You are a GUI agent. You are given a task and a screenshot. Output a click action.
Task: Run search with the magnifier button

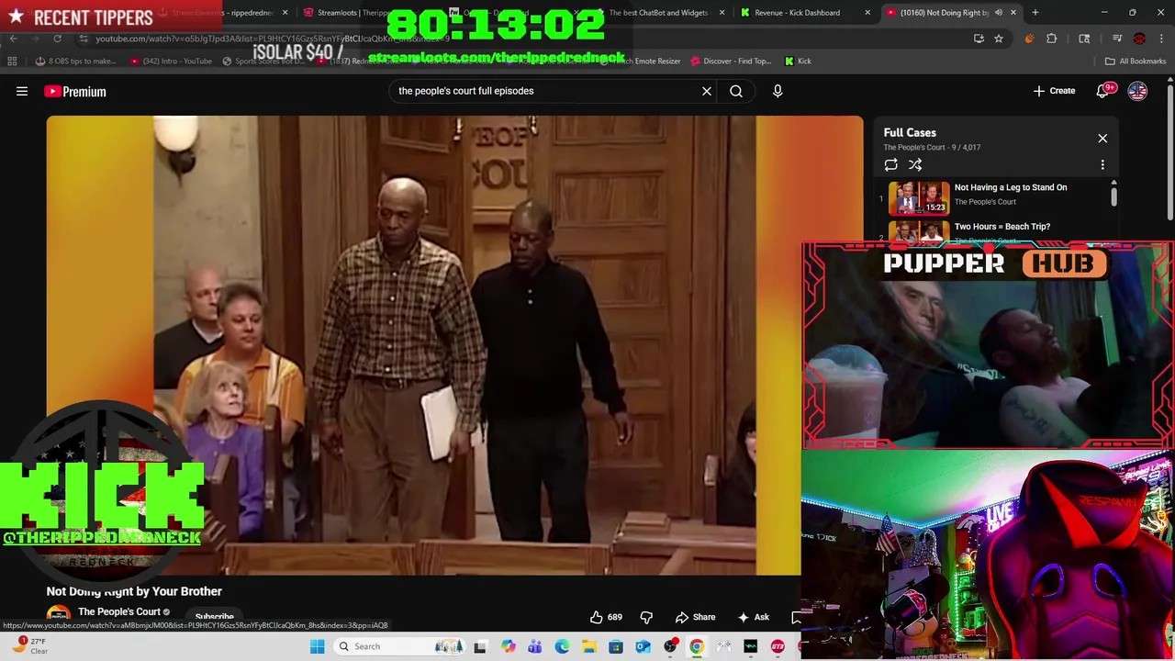tap(736, 91)
